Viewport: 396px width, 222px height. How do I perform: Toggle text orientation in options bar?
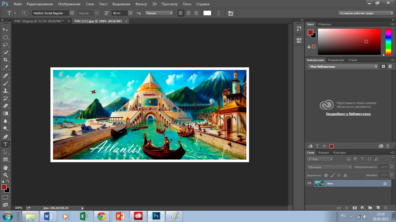point(24,13)
